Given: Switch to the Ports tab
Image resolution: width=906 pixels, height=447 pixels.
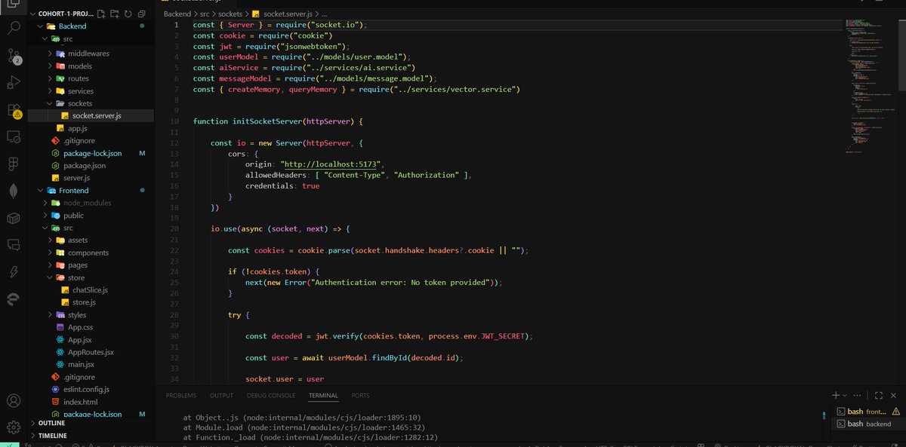Looking at the screenshot, I should click(x=360, y=395).
